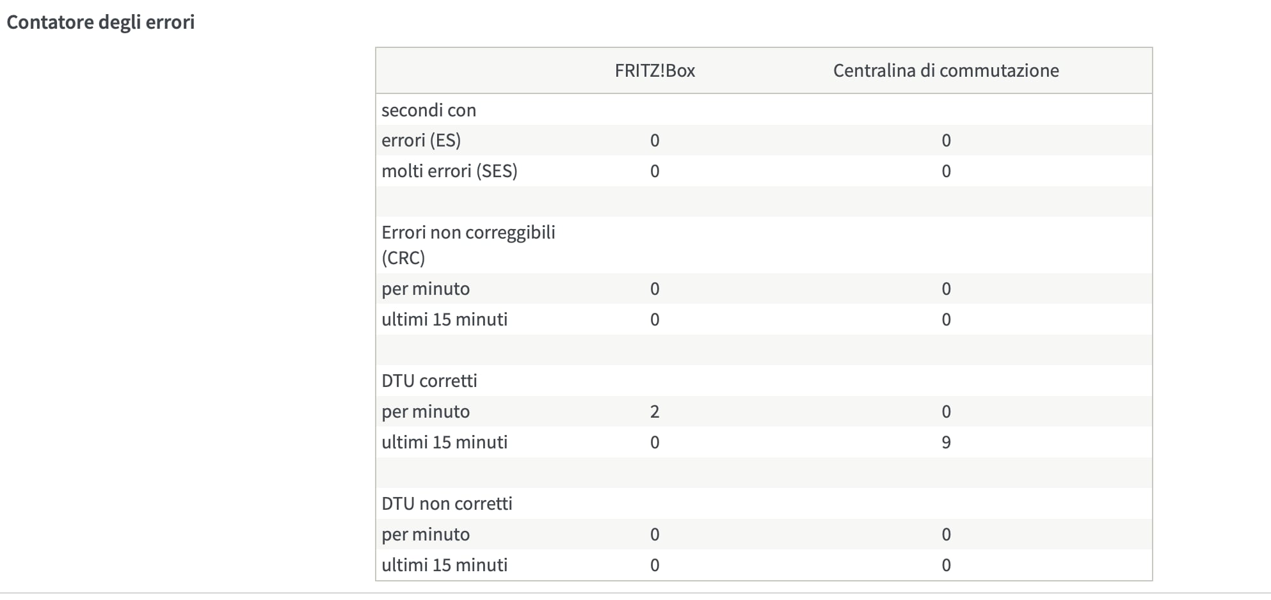Click the Errori non correggibili (CRC) label
This screenshot has width=1271, height=600.
coord(468,244)
